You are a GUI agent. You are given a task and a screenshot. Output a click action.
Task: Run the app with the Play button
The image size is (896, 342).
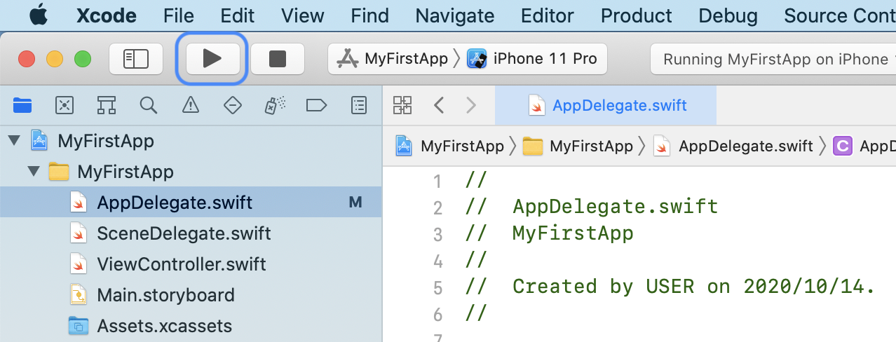pyautogui.click(x=212, y=59)
